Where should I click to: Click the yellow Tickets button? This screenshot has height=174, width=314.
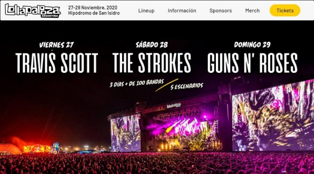[x=285, y=10]
